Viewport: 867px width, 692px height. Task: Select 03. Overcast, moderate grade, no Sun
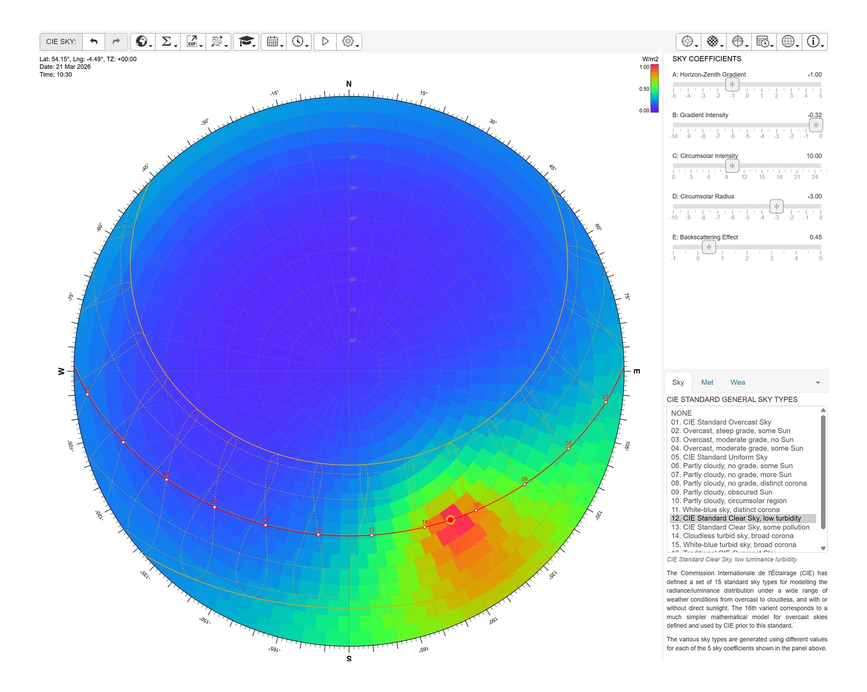pos(743,440)
